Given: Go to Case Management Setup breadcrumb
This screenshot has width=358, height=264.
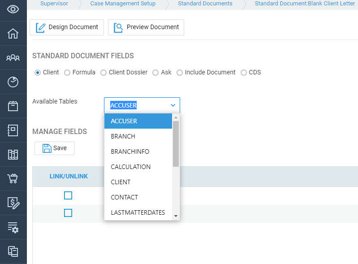Looking at the screenshot, I should tap(123, 4).
